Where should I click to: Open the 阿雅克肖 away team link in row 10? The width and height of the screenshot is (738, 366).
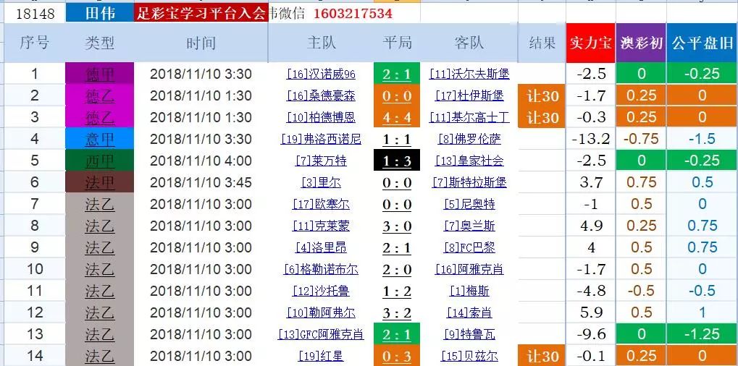[x=469, y=269]
